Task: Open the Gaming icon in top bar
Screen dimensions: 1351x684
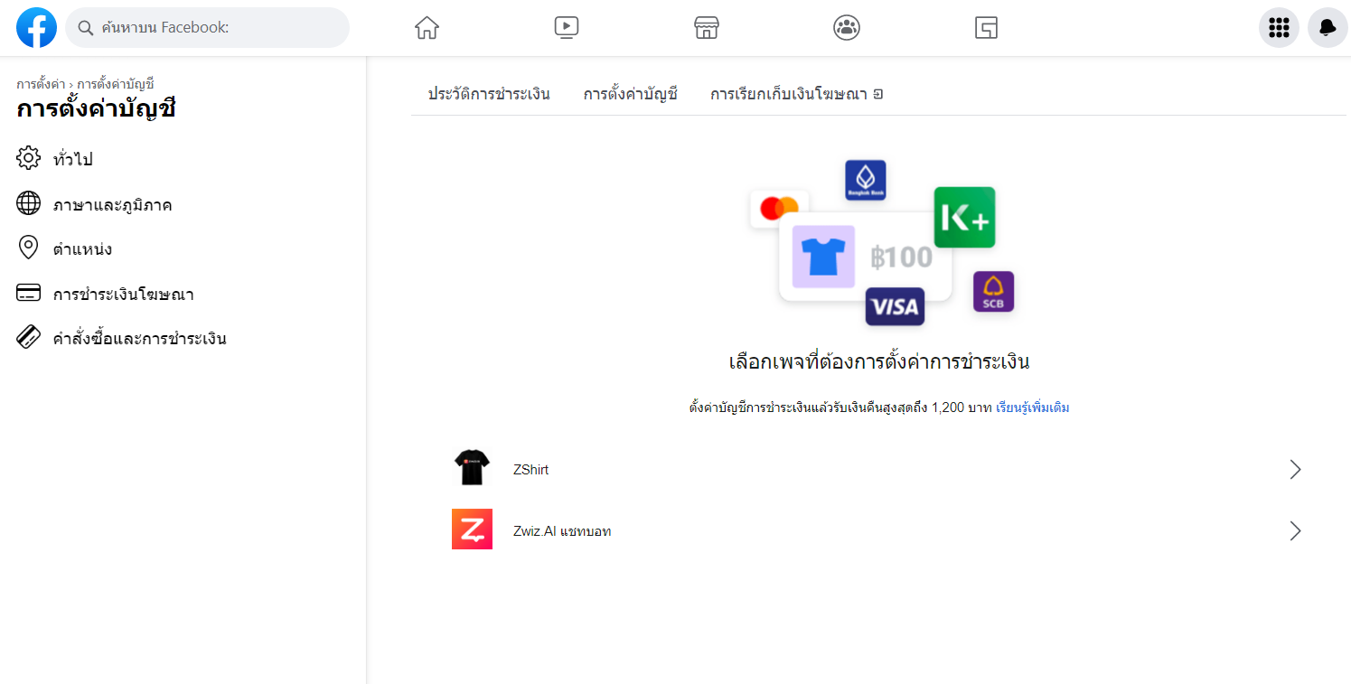Action: click(986, 28)
